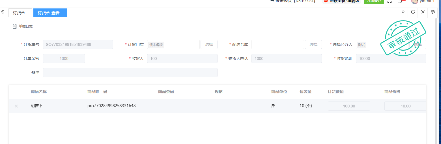Screen dimensions: 441x144
Task: Click the 备注 remarks field
Action: [x=130, y=73]
